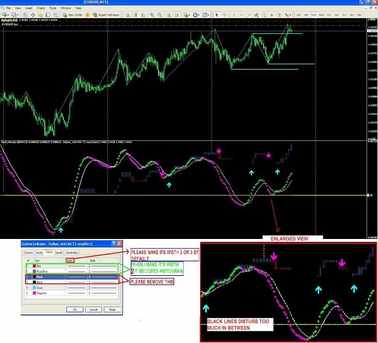Open the Insert menu

pyautogui.click(x=28, y=8)
